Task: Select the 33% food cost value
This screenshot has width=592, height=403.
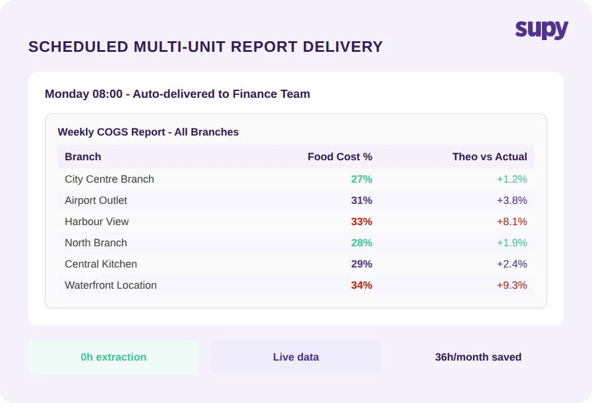Action: [362, 222]
